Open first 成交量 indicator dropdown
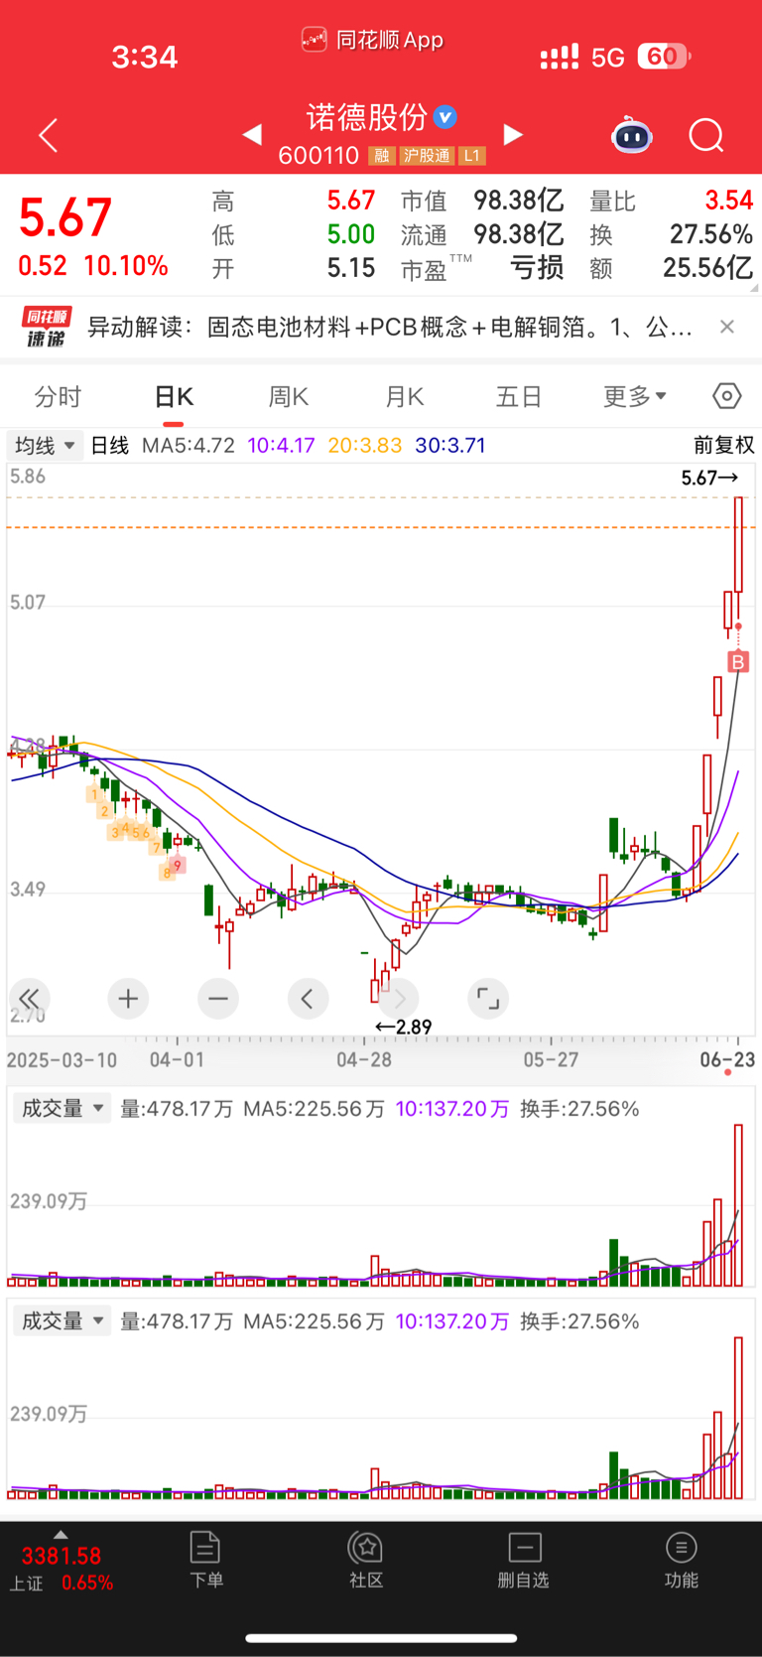762x1657 pixels. tap(63, 1108)
